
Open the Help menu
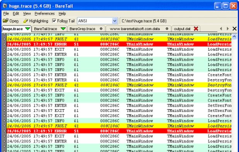click(x=62, y=14)
